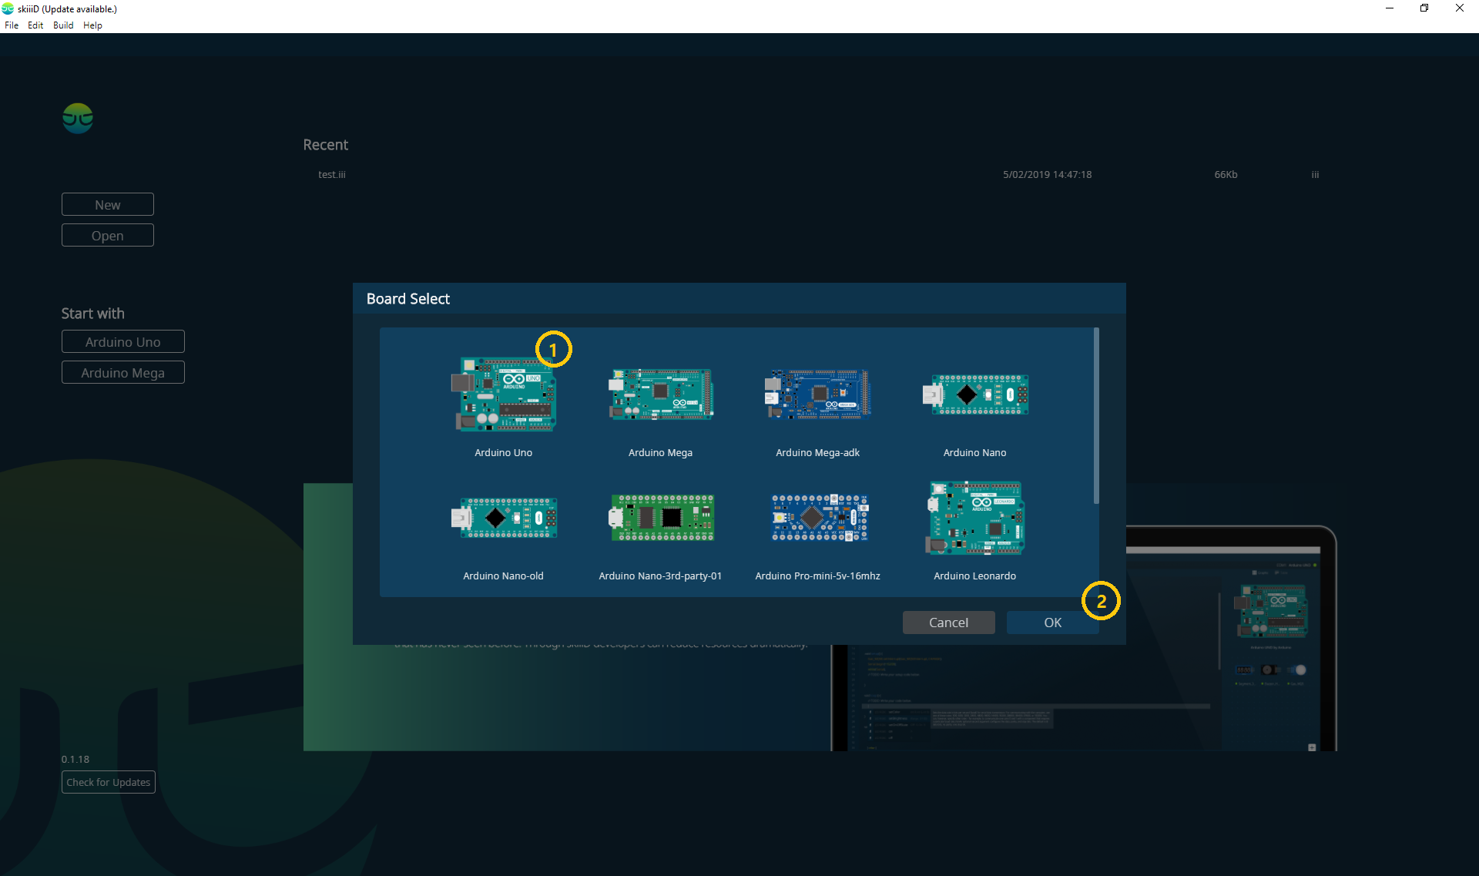The image size is (1479, 876).
Task: Open recent file test.iii
Action: [332, 175]
